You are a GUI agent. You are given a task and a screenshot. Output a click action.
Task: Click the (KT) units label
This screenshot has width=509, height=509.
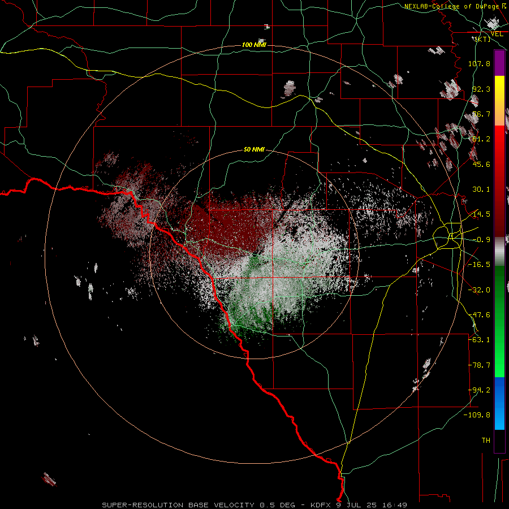point(482,39)
